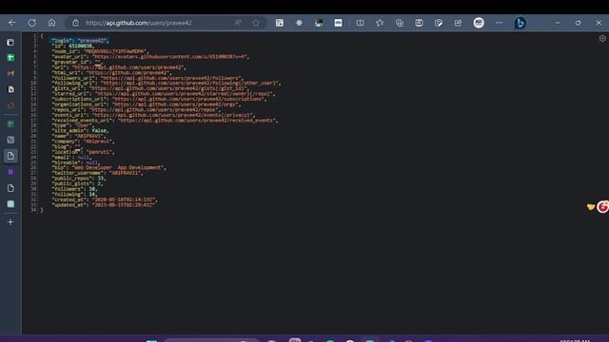This screenshot has width=609, height=342.
Task: Open the Collections panel
Action: click(x=400, y=23)
